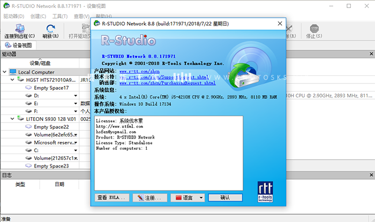Open the dropdown arrow for F: volume

[x=76, y=111]
